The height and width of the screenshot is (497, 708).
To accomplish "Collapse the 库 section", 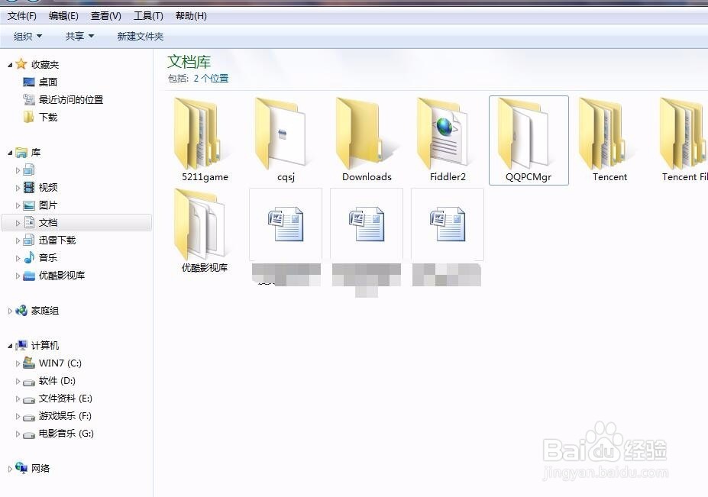I will (10, 153).
